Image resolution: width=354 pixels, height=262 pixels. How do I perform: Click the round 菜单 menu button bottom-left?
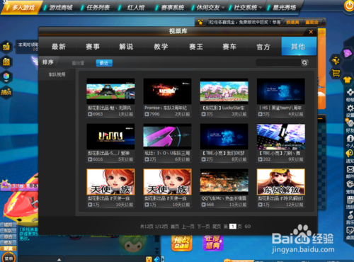click(8, 258)
